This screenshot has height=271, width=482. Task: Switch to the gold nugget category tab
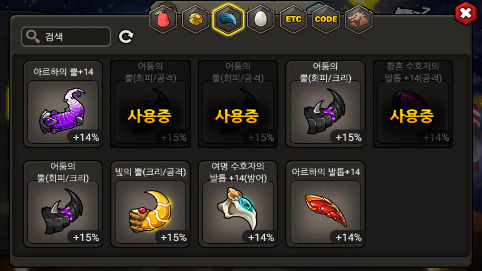[x=196, y=20]
